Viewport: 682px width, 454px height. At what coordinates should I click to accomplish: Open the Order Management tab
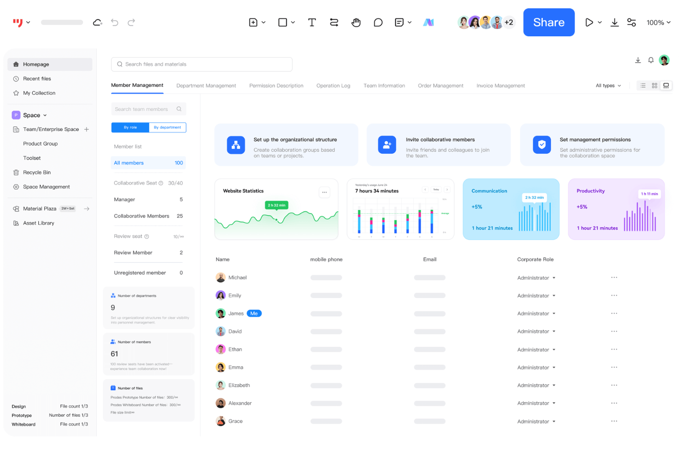441,86
